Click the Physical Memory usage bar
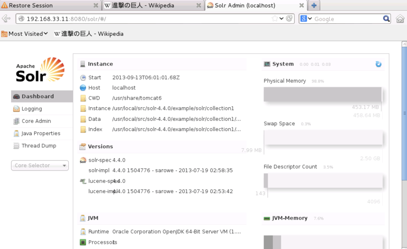 323,94
